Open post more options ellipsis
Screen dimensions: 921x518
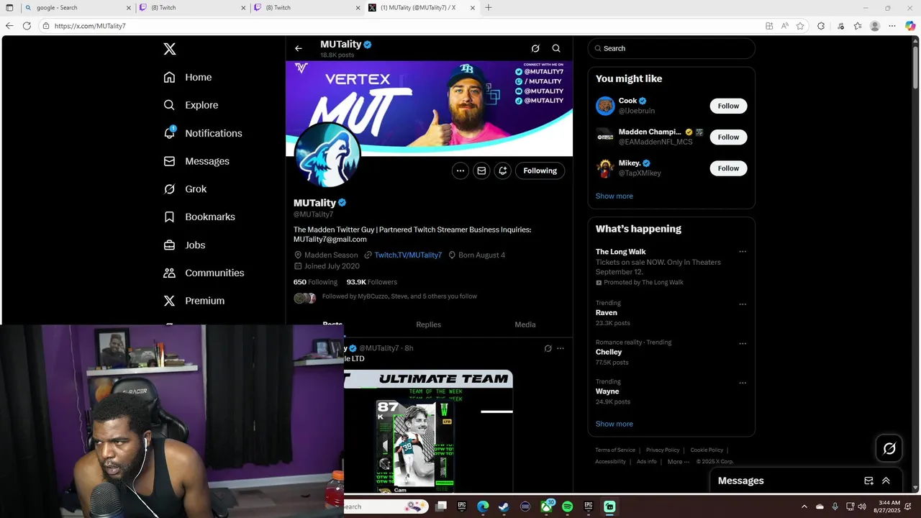561,348
